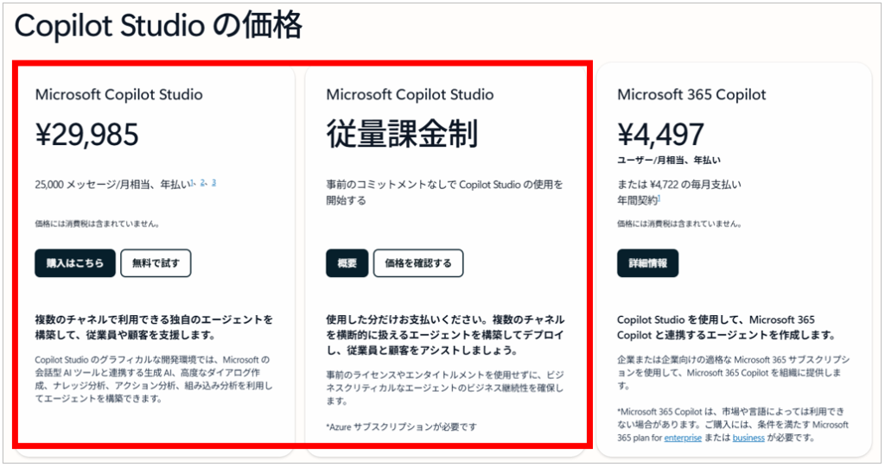Open footnote 1 next to 年間契約
This screenshot has width=885, height=467.
click(659, 198)
